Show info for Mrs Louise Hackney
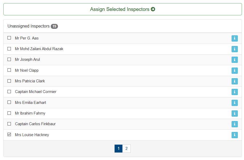The image size is (244, 160). click(234, 135)
